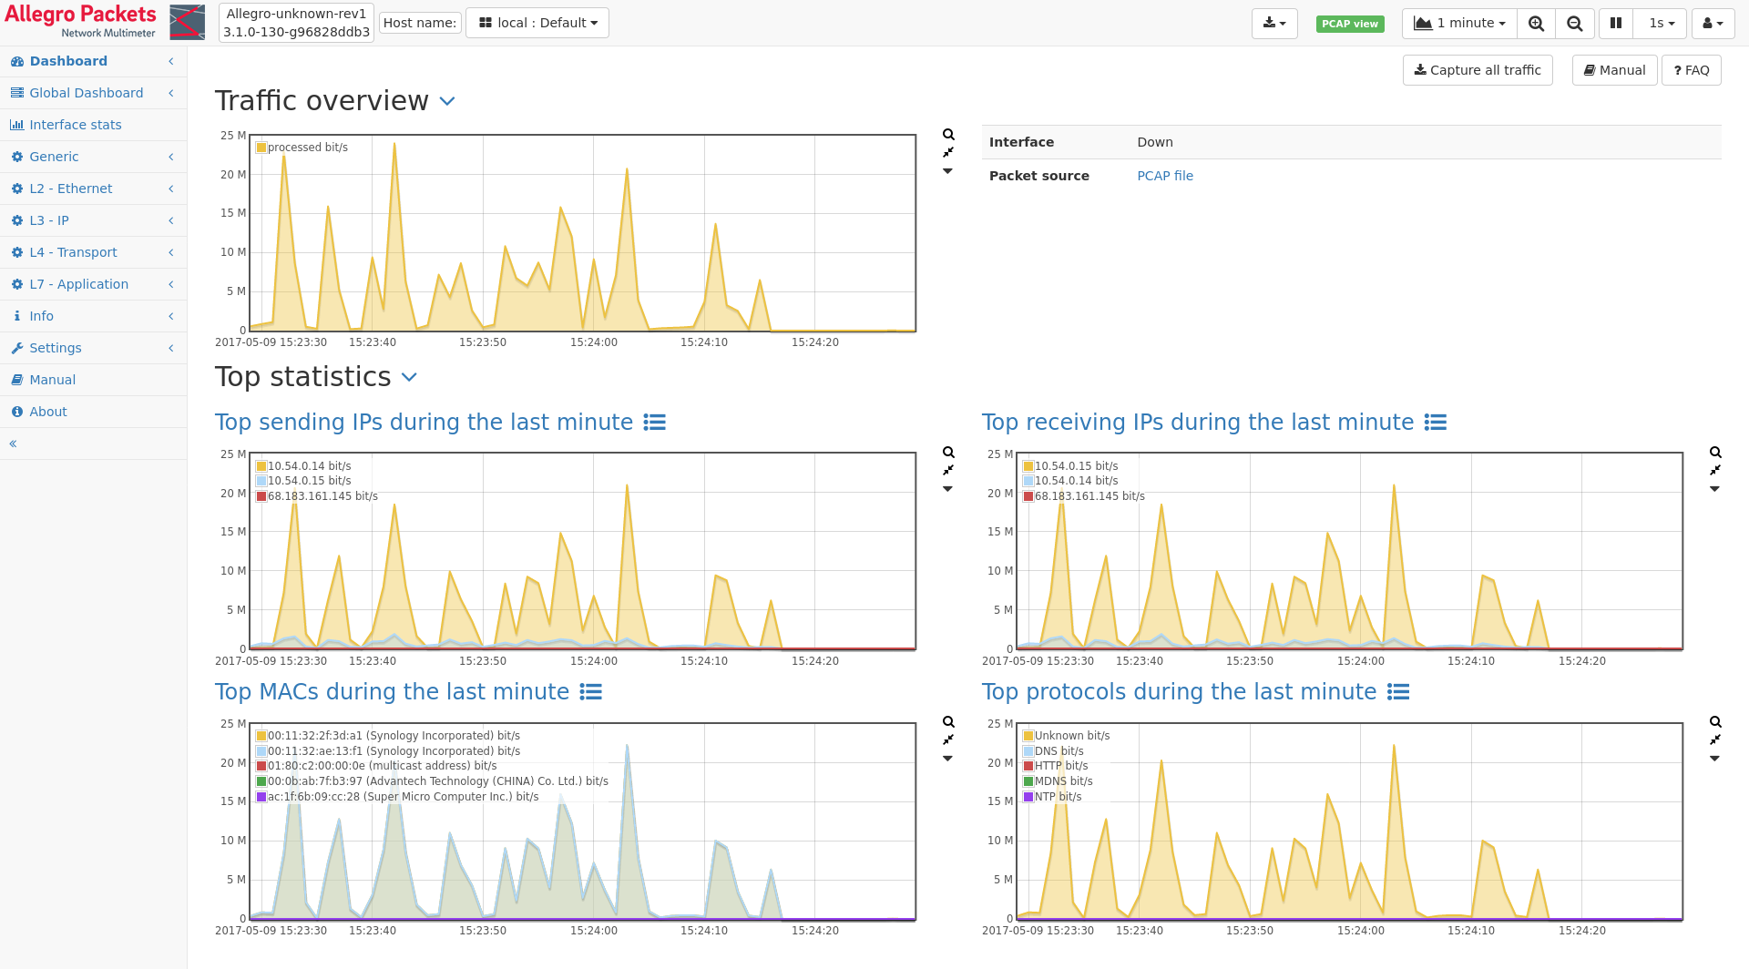Toggle NTP bit/s legend swatch
Viewport: 1749px width, 969px height.
(x=1028, y=797)
